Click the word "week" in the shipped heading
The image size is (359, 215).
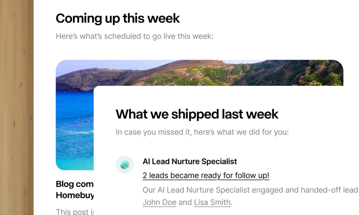pos(261,114)
